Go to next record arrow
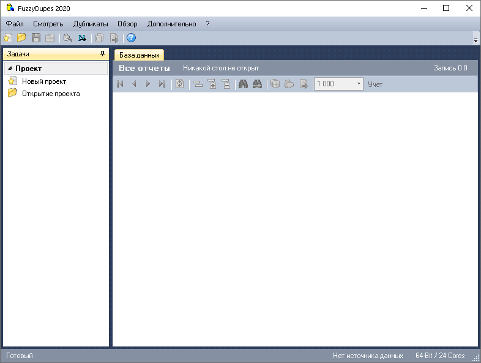Image resolution: width=481 pixels, height=363 pixels. [148, 84]
